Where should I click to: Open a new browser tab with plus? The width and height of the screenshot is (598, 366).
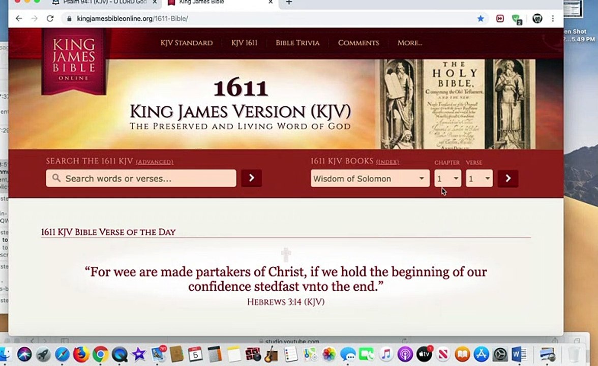coord(289,2)
